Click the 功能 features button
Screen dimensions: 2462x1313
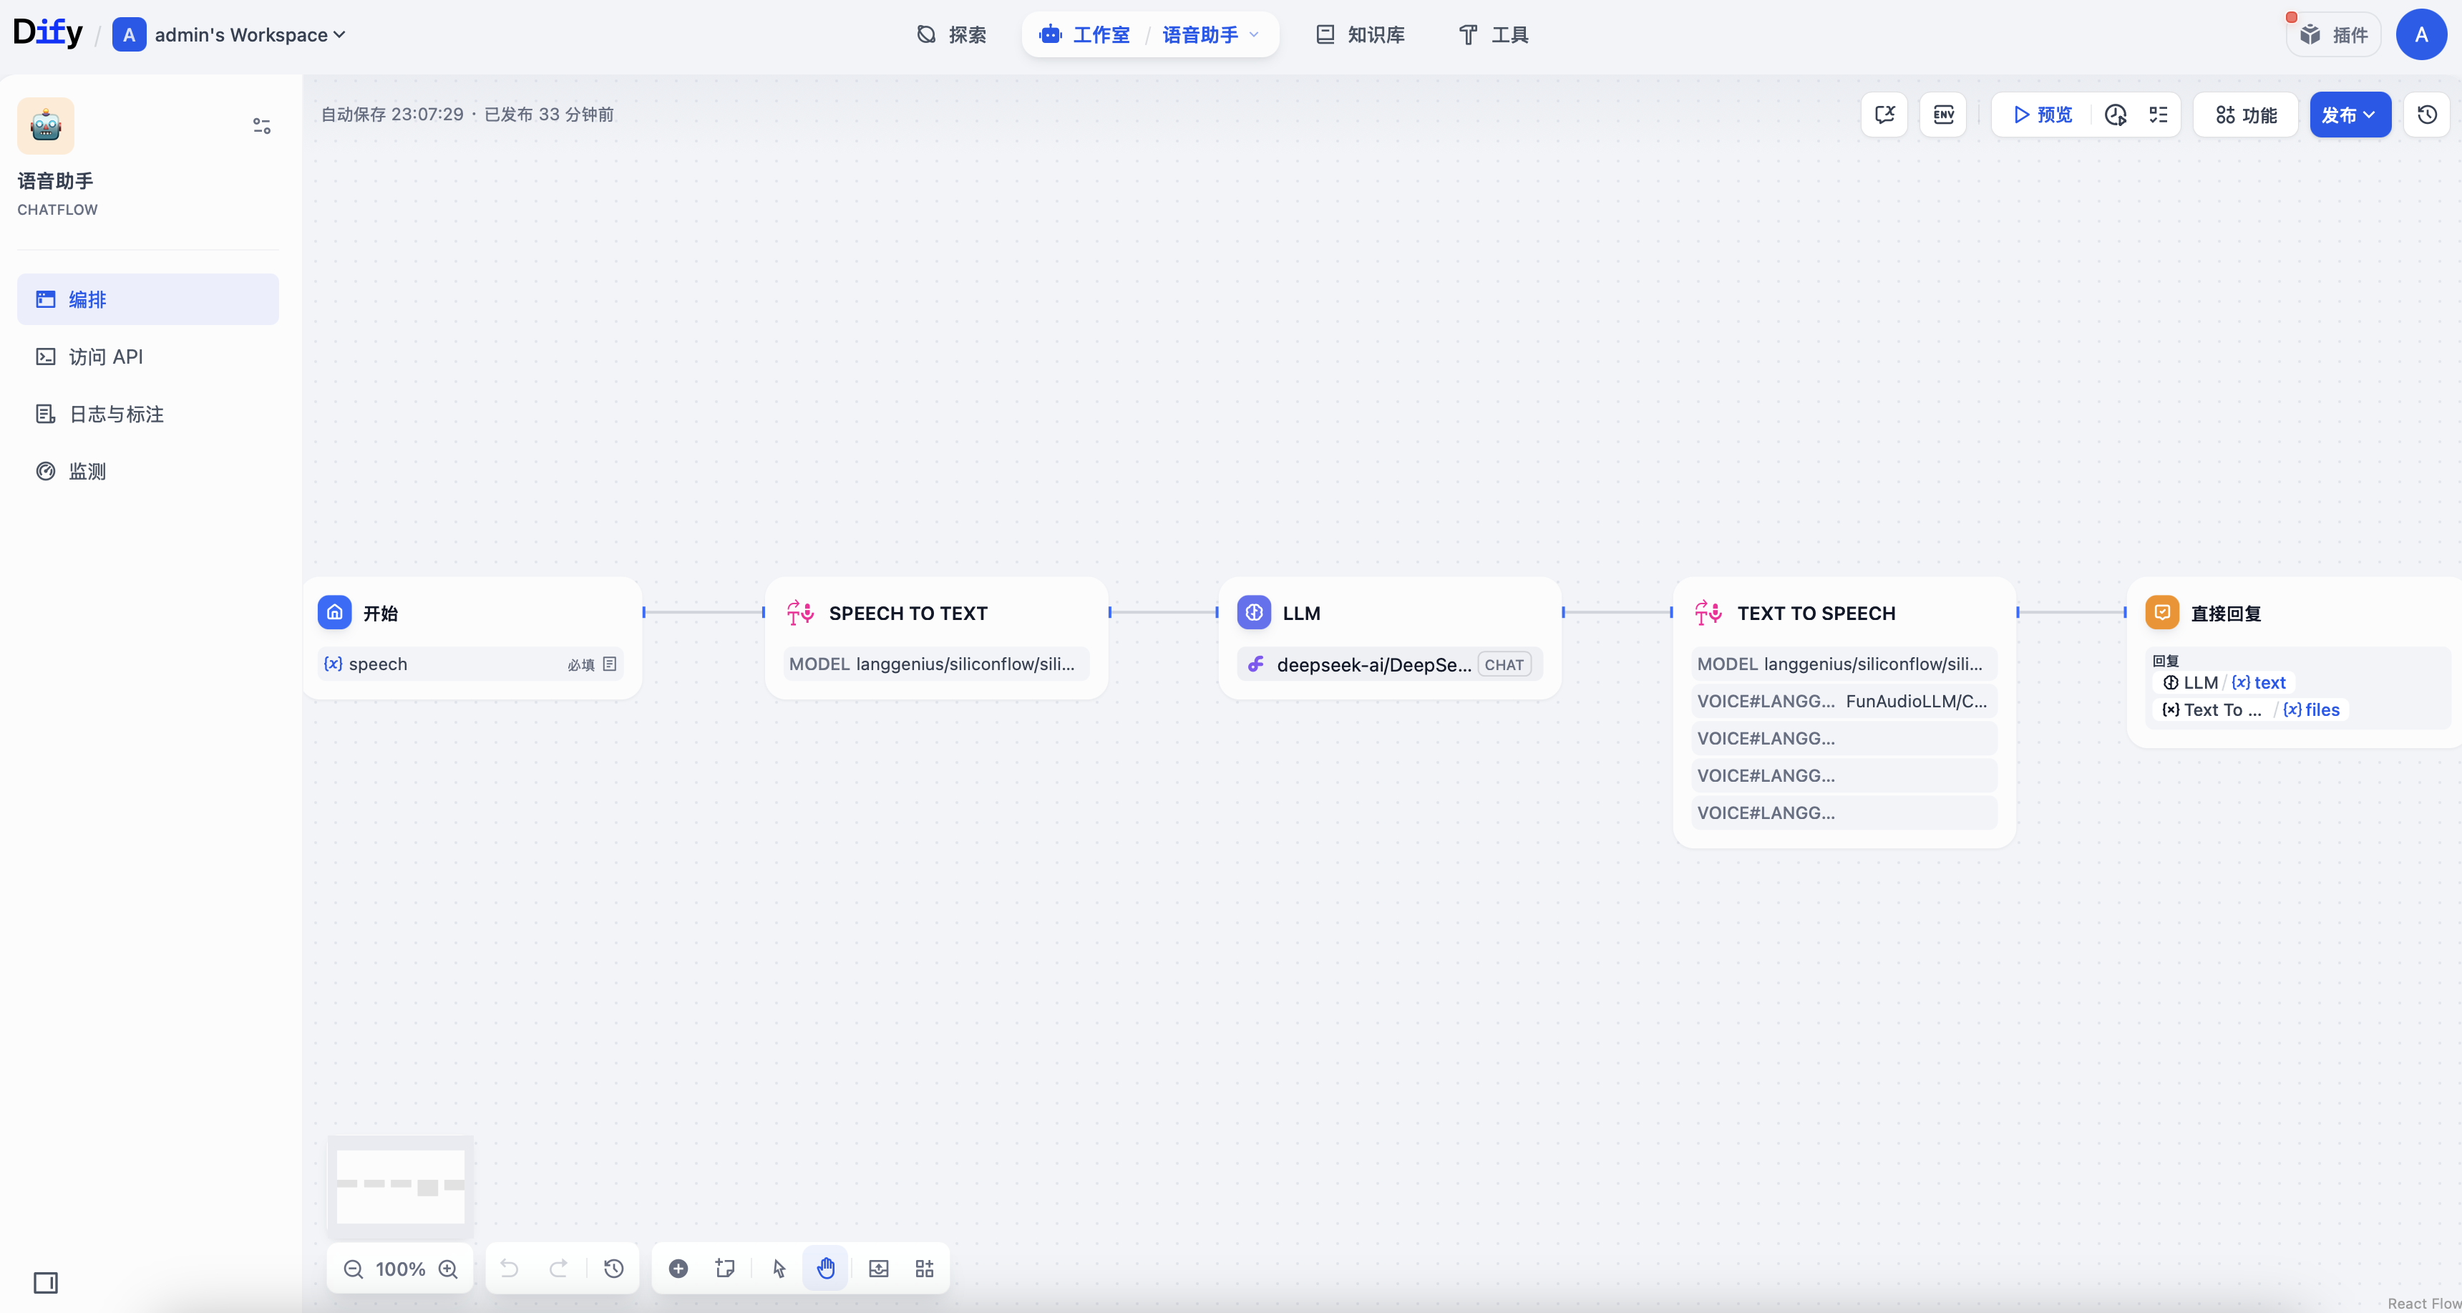[x=2246, y=115]
